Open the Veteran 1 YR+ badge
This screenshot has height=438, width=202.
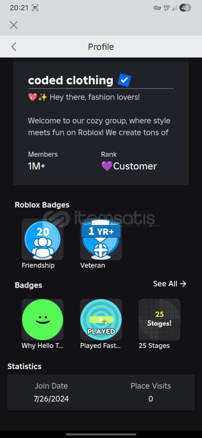101,239
